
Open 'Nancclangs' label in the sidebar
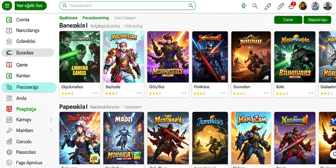(28, 31)
